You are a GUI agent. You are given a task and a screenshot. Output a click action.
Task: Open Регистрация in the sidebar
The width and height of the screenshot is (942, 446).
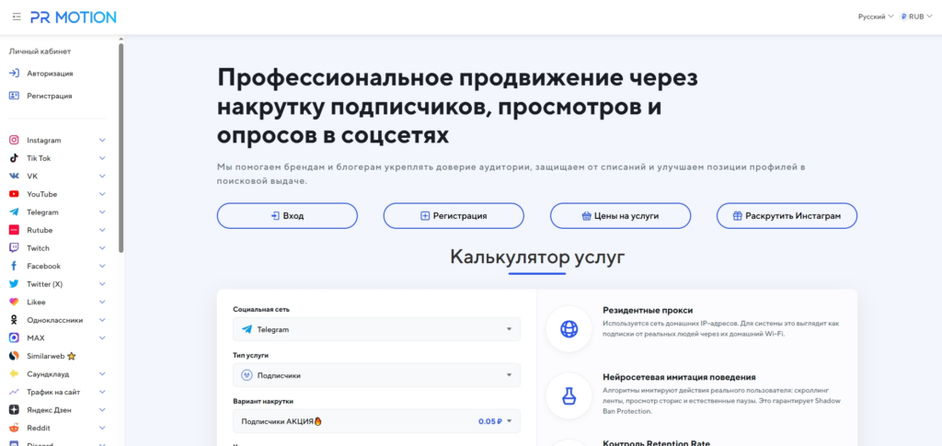(50, 96)
